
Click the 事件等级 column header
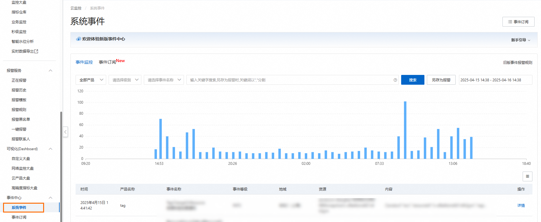[240, 189]
